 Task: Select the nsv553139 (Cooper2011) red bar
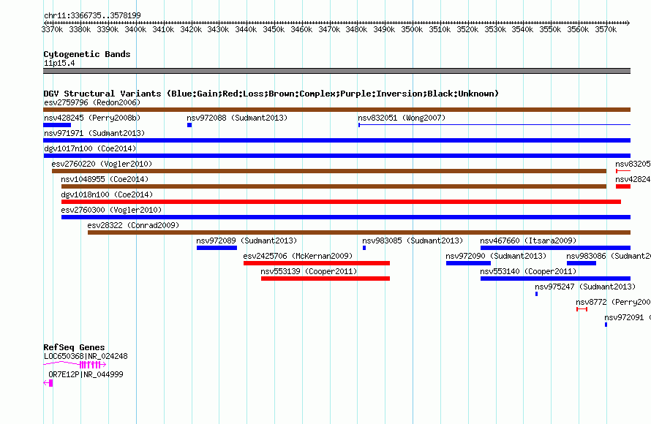[325, 279]
